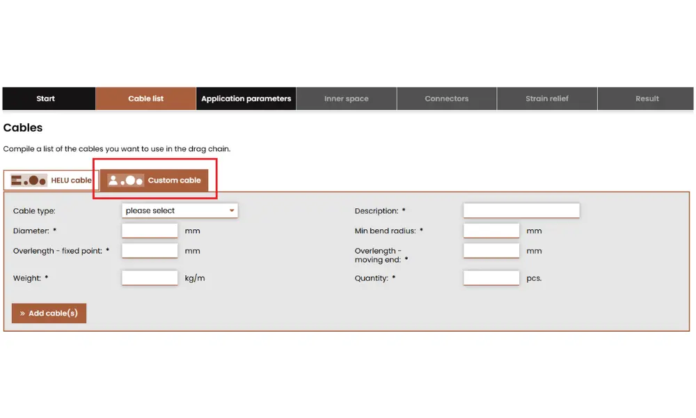Open the Connectors step
The width and height of the screenshot is (696, 418).
click(447, 99)
